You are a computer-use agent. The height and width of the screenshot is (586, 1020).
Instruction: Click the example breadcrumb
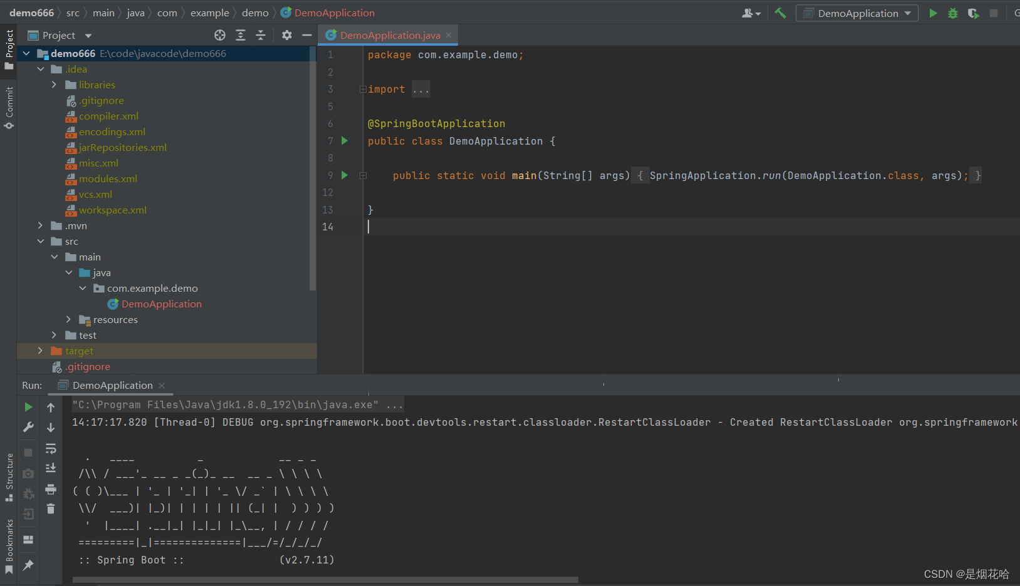coord(210,13)
